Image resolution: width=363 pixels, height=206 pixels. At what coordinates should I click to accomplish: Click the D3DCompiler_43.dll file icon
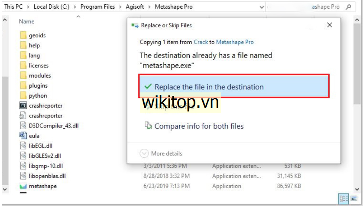[x=23, y=126]
